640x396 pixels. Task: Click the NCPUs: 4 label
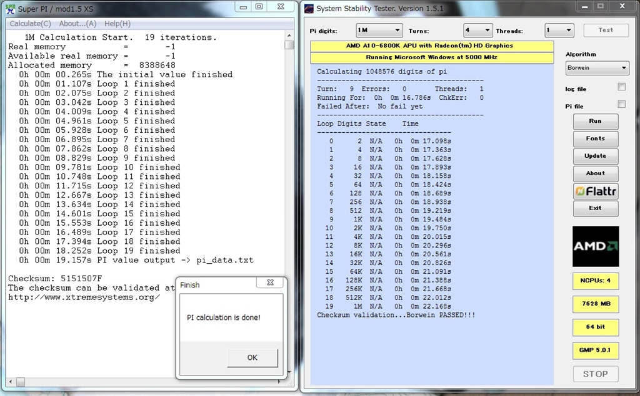(596, 281)
